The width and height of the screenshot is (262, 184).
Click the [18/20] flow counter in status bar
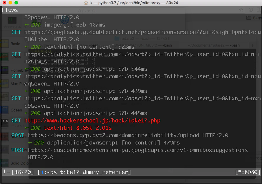click(x=23, y=172)
